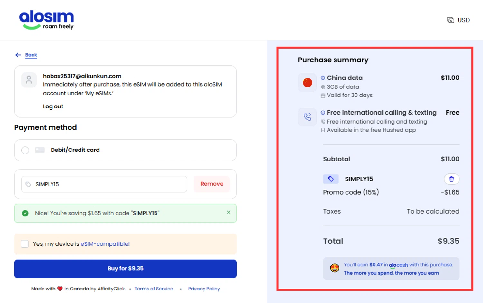Click 'To be calculated' taxes value
Image resolution: width=483 pixels, height=303 pixels.
[x=433, y=211]
